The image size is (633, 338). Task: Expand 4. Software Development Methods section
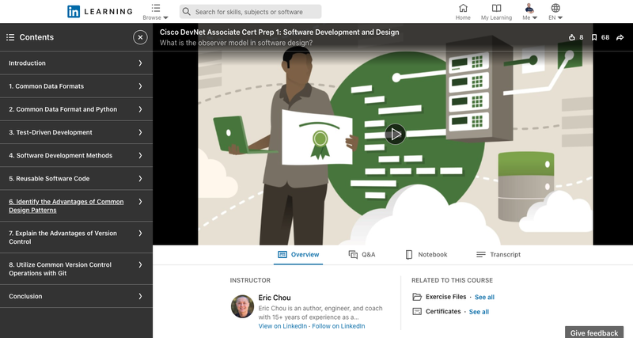pyautogui.click(x=76, y=155)
